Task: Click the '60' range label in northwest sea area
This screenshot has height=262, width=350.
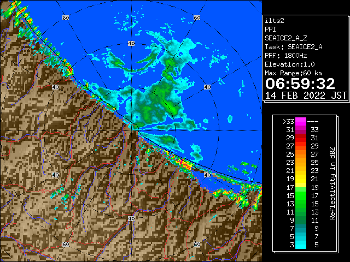Action: (66, 17)
